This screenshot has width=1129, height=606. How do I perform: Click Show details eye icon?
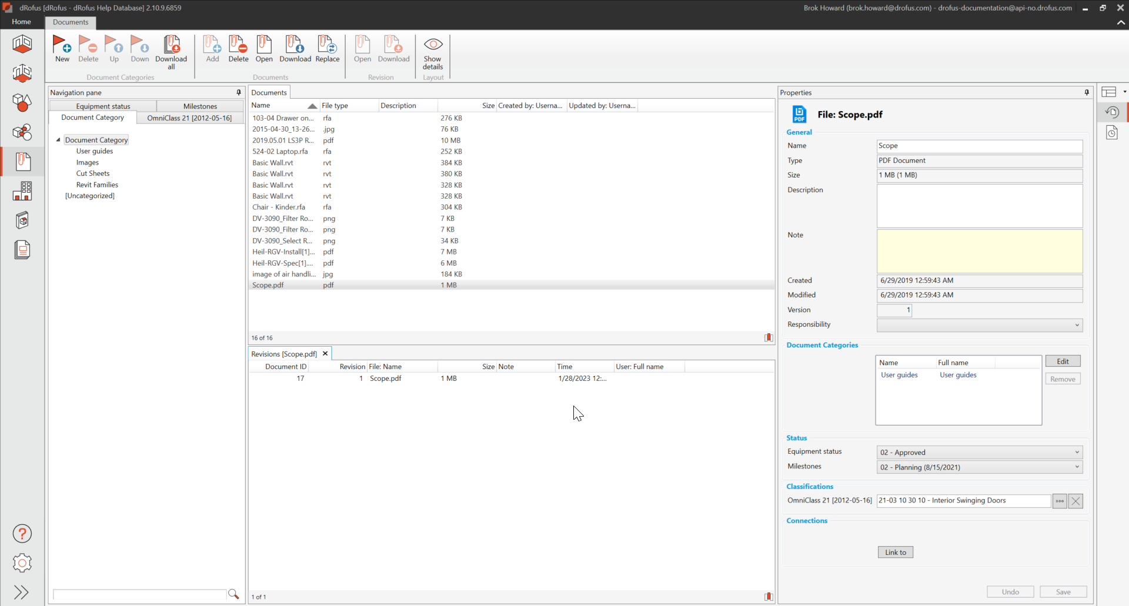pyautogui.click(x=433, y=45)
